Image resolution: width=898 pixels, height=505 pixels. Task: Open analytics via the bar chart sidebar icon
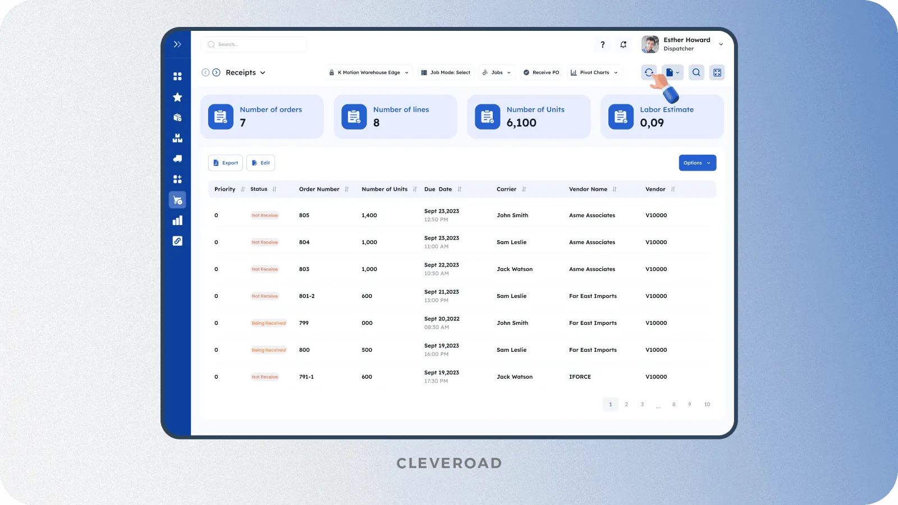(177, 220)
